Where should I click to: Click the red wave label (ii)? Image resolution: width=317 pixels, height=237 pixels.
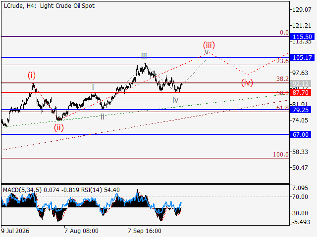59,127
